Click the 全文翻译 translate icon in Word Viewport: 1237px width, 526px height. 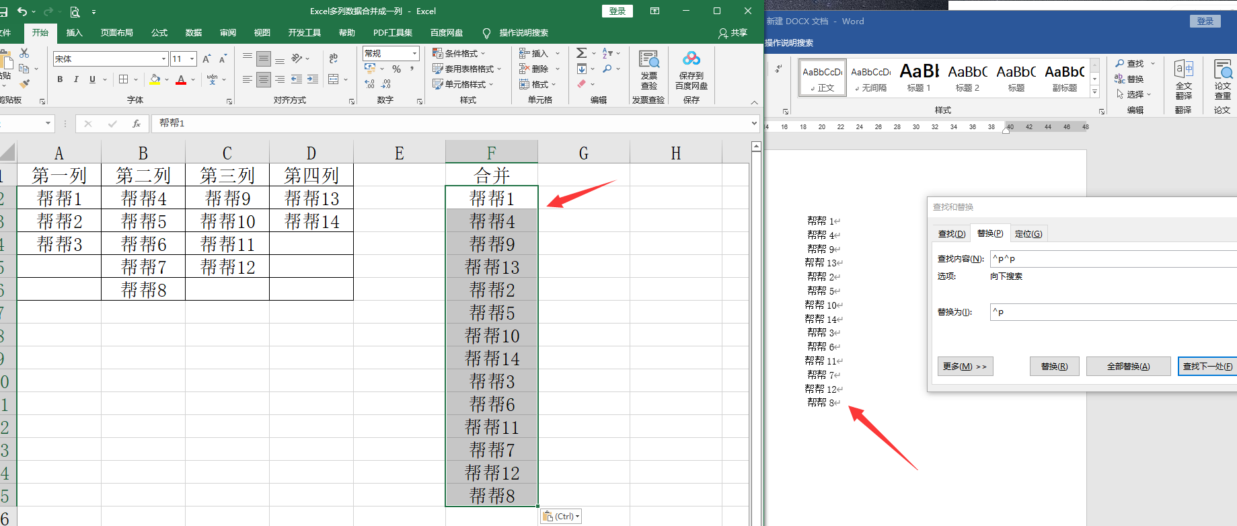1183,77
